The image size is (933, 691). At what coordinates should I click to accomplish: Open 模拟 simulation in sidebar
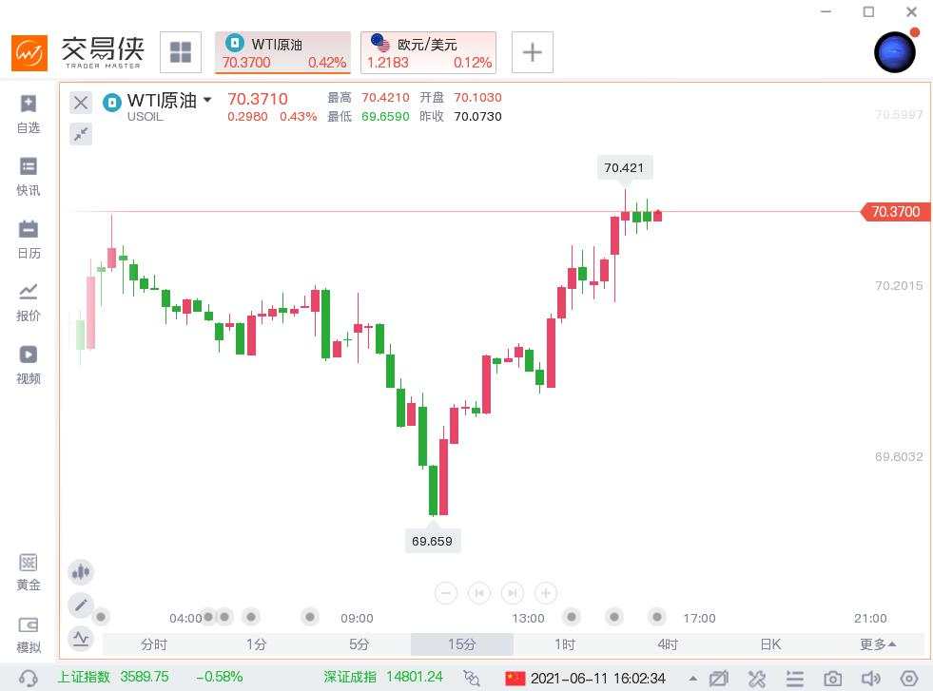28,635
